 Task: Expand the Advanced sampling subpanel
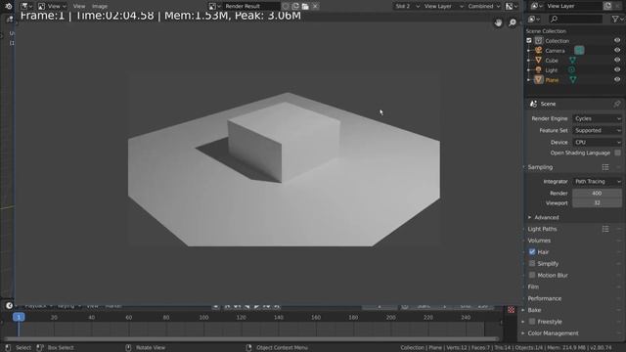546,217
